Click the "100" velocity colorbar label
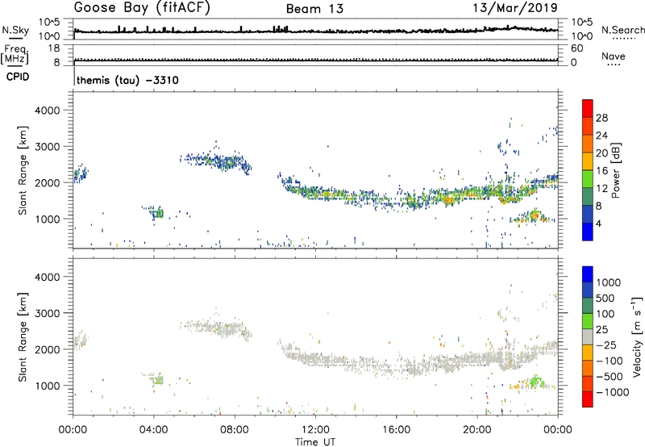Image resolution: width=645 pixels, height=447 pixels. [605, 314]
